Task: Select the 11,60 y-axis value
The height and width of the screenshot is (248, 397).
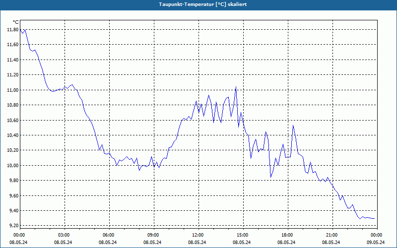Action: (13, 45)
